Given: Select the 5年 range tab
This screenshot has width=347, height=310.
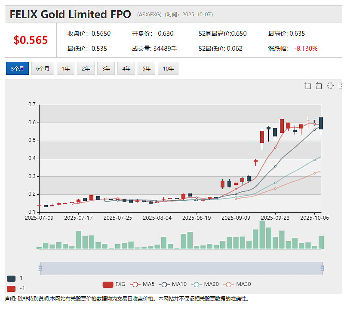Looking at the screenshot, I should point(146,69).
